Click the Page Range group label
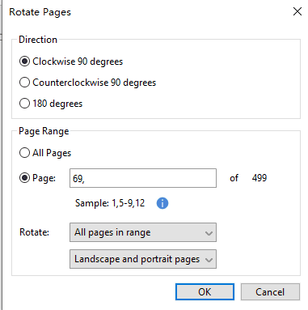The image size is (308, 310). 44,131
